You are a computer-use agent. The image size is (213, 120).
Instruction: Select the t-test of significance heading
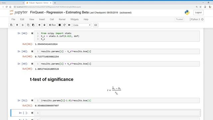(x=52, y=79)
